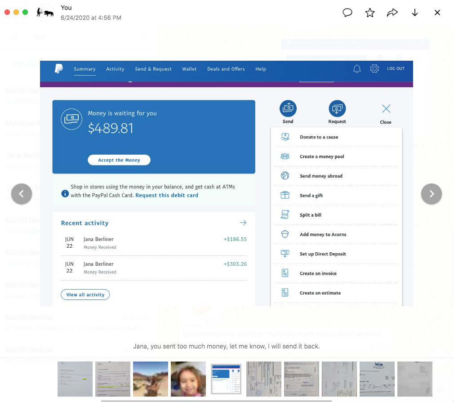
Task: Open notifications bell
Action: point(357,69)
